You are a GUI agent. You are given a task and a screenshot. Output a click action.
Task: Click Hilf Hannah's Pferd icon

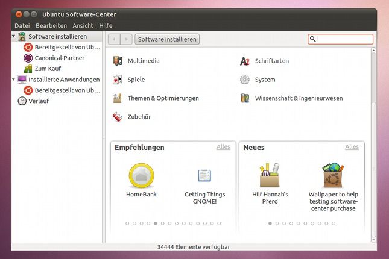coord(270,175)
